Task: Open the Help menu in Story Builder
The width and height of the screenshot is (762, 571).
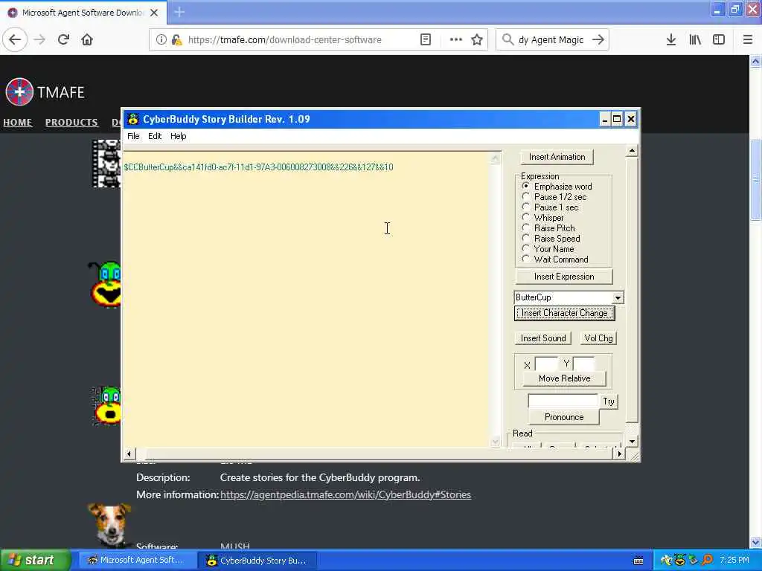Action: pyautogui.click(x=178, y=136)
